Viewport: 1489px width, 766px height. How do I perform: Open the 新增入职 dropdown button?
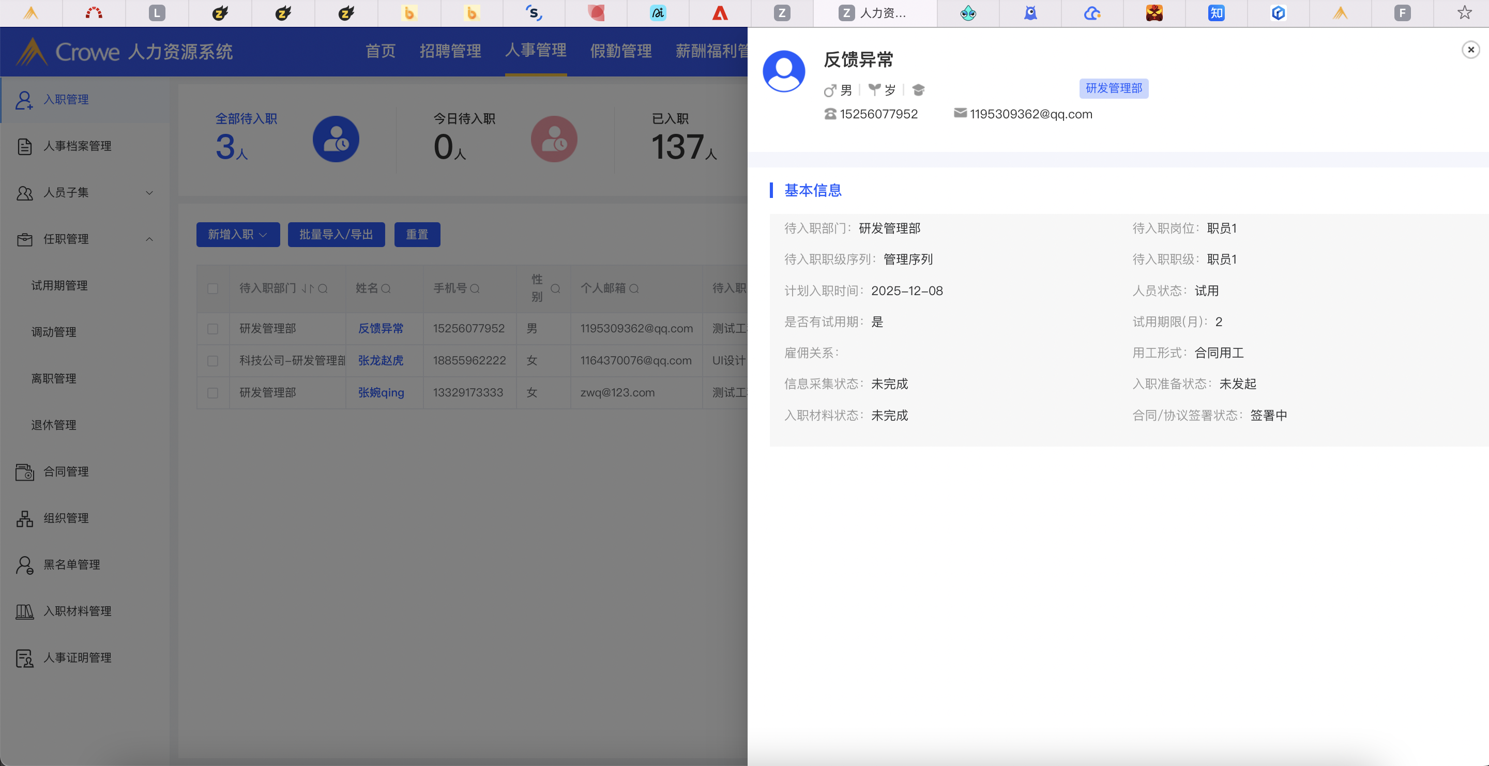point(238,235)
